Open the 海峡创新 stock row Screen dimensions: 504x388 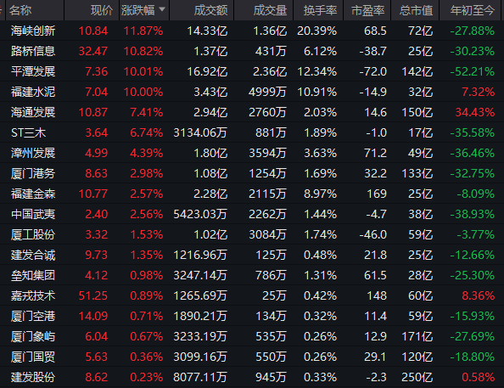252,31
